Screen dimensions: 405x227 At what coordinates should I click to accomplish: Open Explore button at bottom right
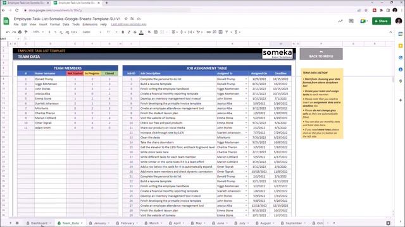pos(388,223)
